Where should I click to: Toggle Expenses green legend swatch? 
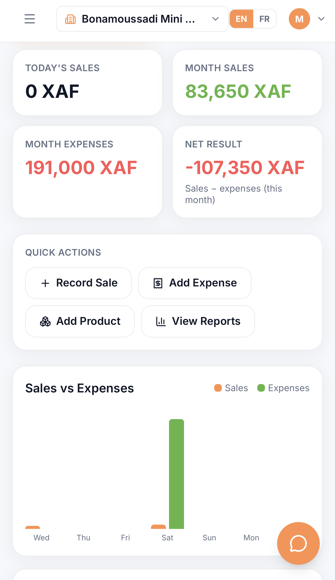click(x=261, y=388)
